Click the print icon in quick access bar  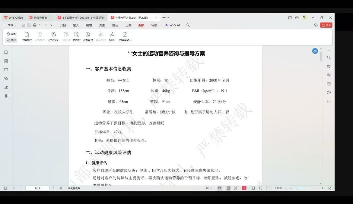point(35,25)
